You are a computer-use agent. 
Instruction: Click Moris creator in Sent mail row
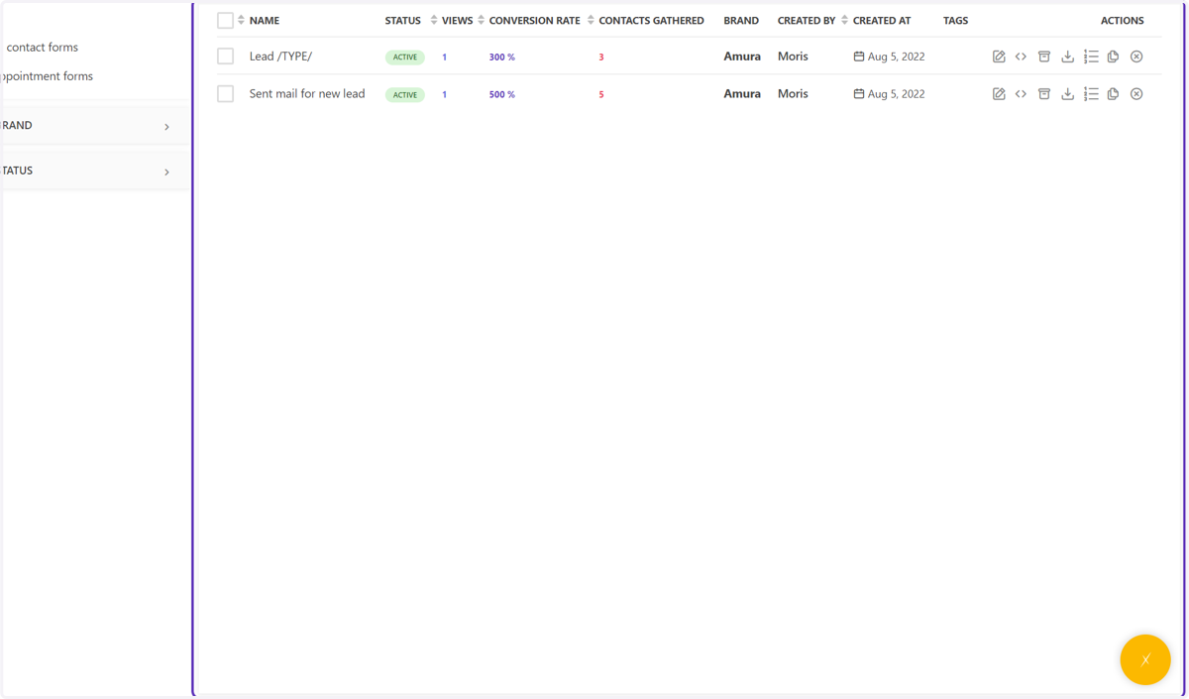[x=793, y=94]
